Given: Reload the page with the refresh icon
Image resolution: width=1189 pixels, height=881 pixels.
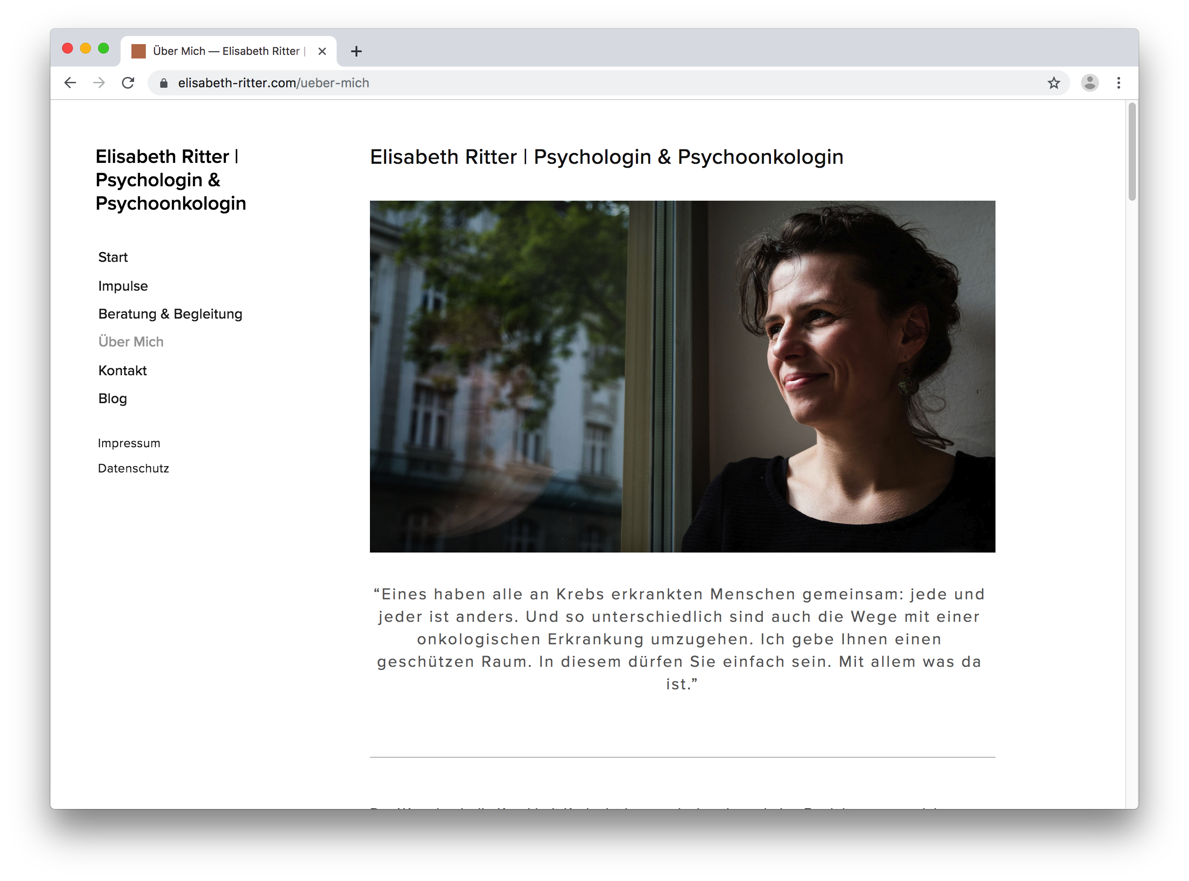Looking at the screenshot, I should click(x=128, y=83).
